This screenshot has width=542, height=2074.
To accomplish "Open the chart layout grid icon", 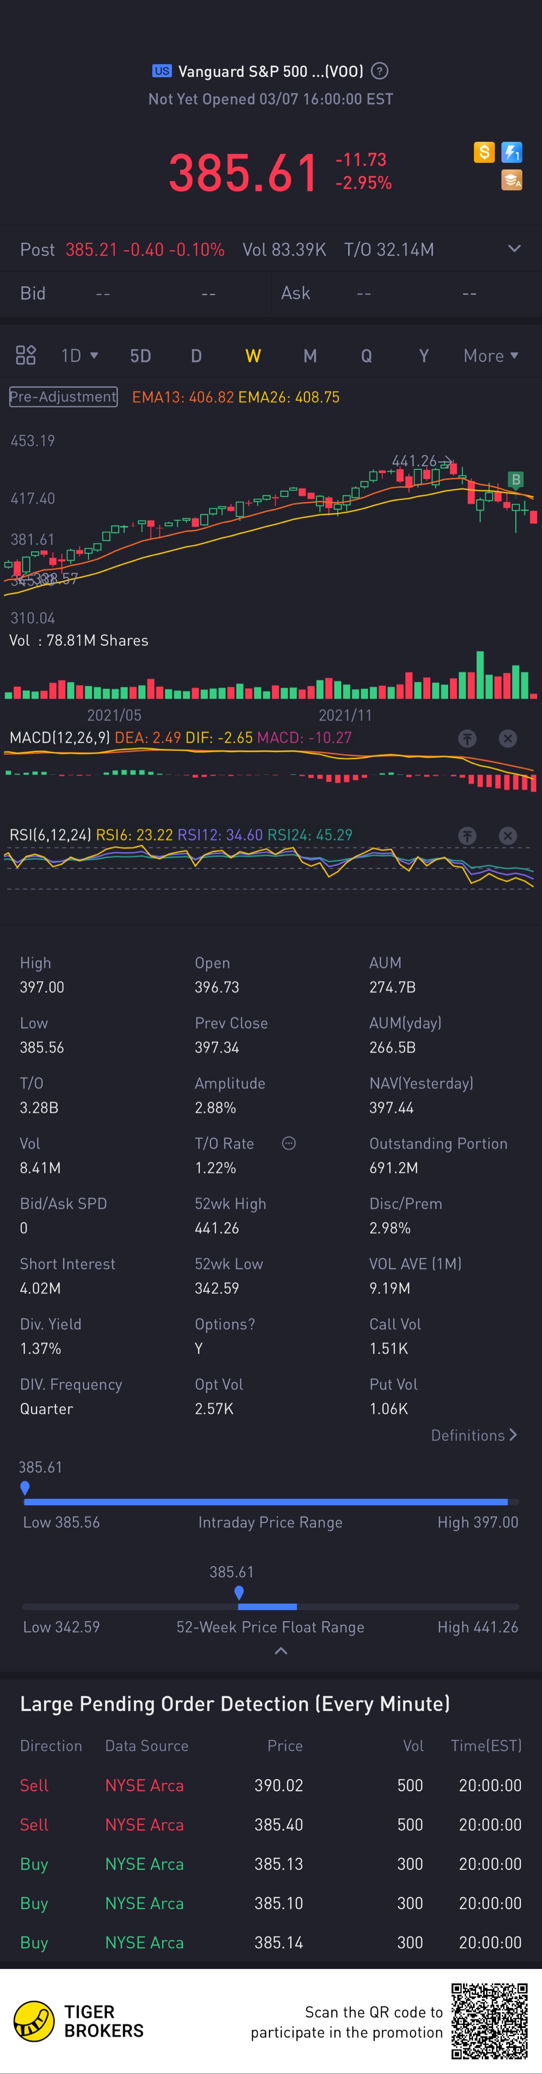I will (x=26, y=355).
